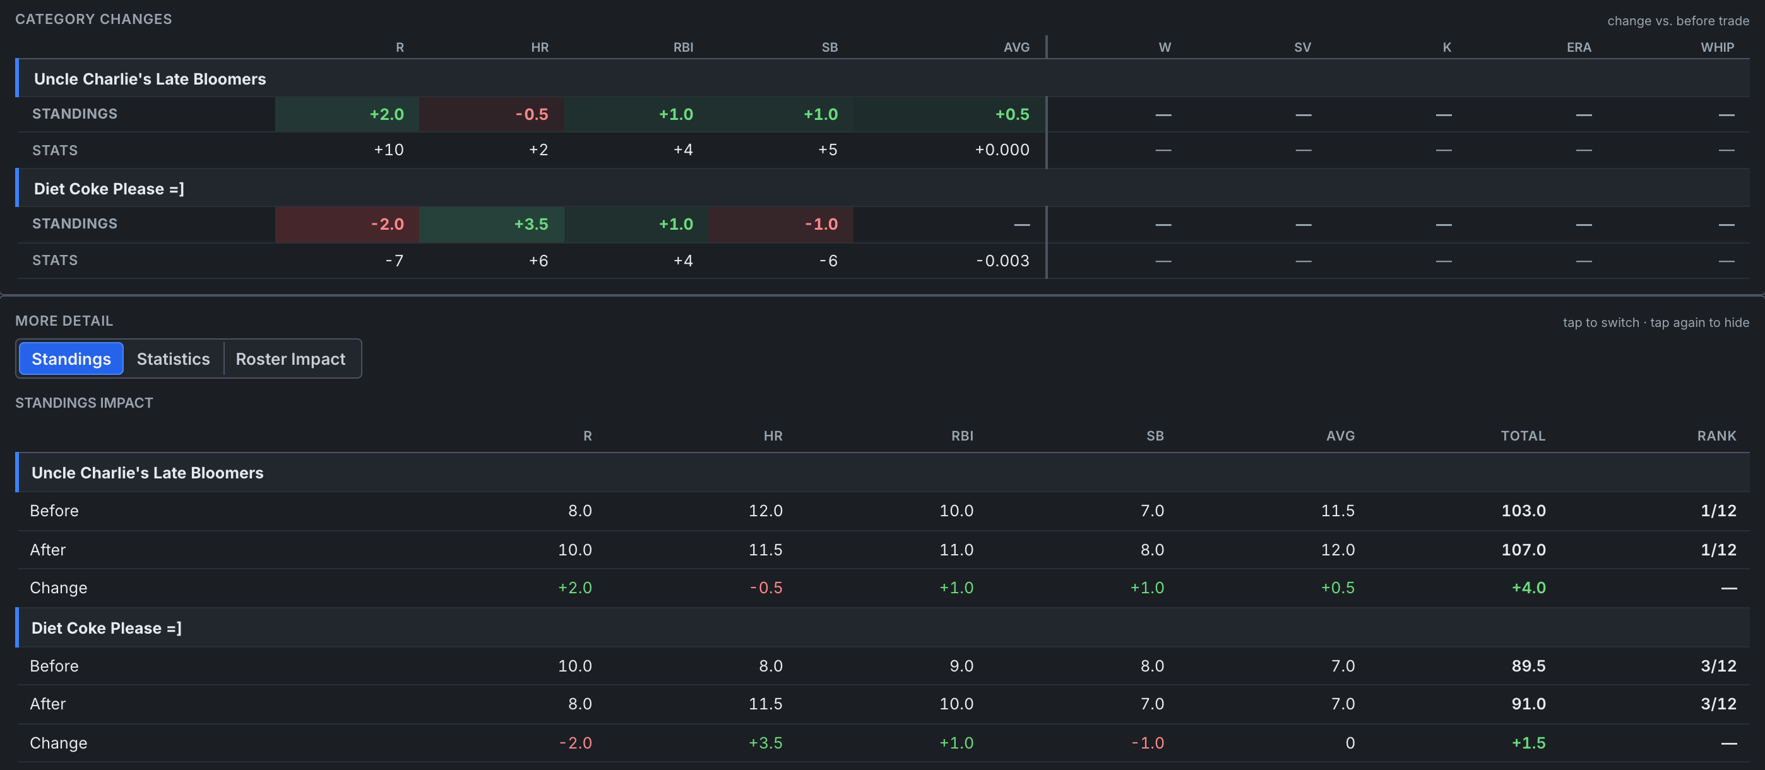This screenshot has width=1765, height=770.
Task: Click the MORE DETAIL heading
Action: [64, 321]
